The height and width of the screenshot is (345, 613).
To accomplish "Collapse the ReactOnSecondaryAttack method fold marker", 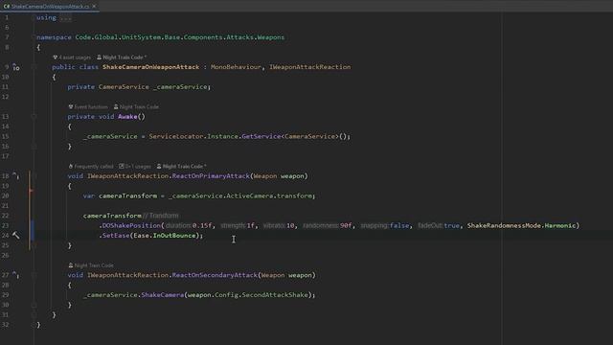I will [34, 275].
